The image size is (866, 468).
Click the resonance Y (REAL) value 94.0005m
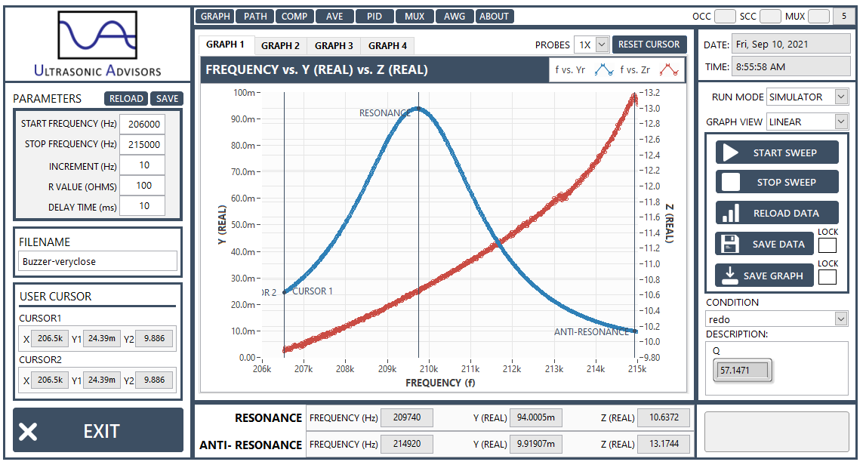click(536, 417)
